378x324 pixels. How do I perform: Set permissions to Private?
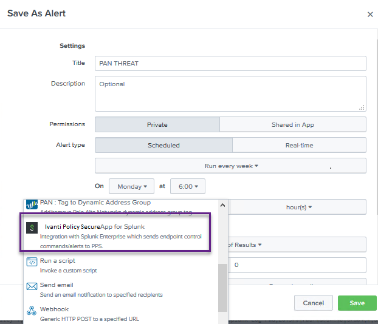(157, 124)
